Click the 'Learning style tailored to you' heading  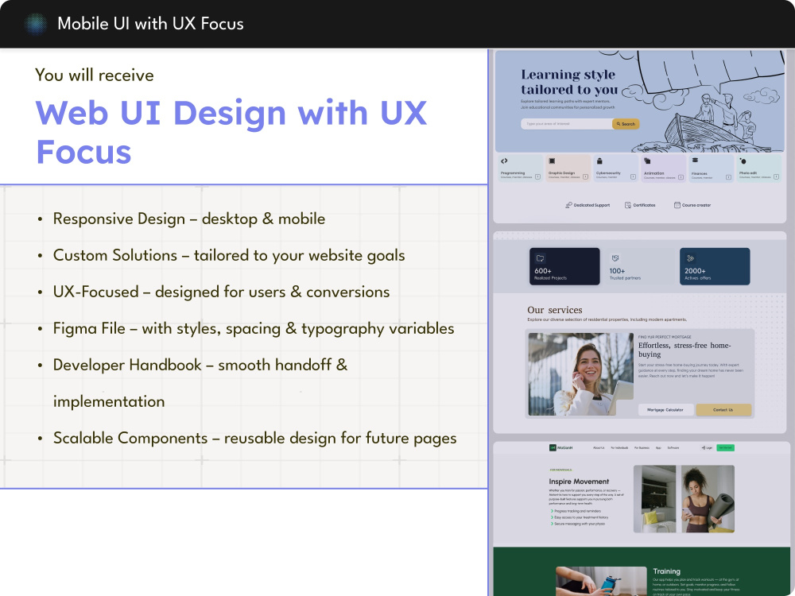569,82
